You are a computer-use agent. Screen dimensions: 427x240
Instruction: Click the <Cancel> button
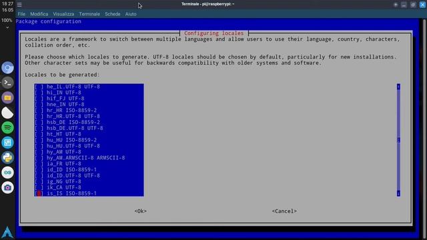pos(284,211)
